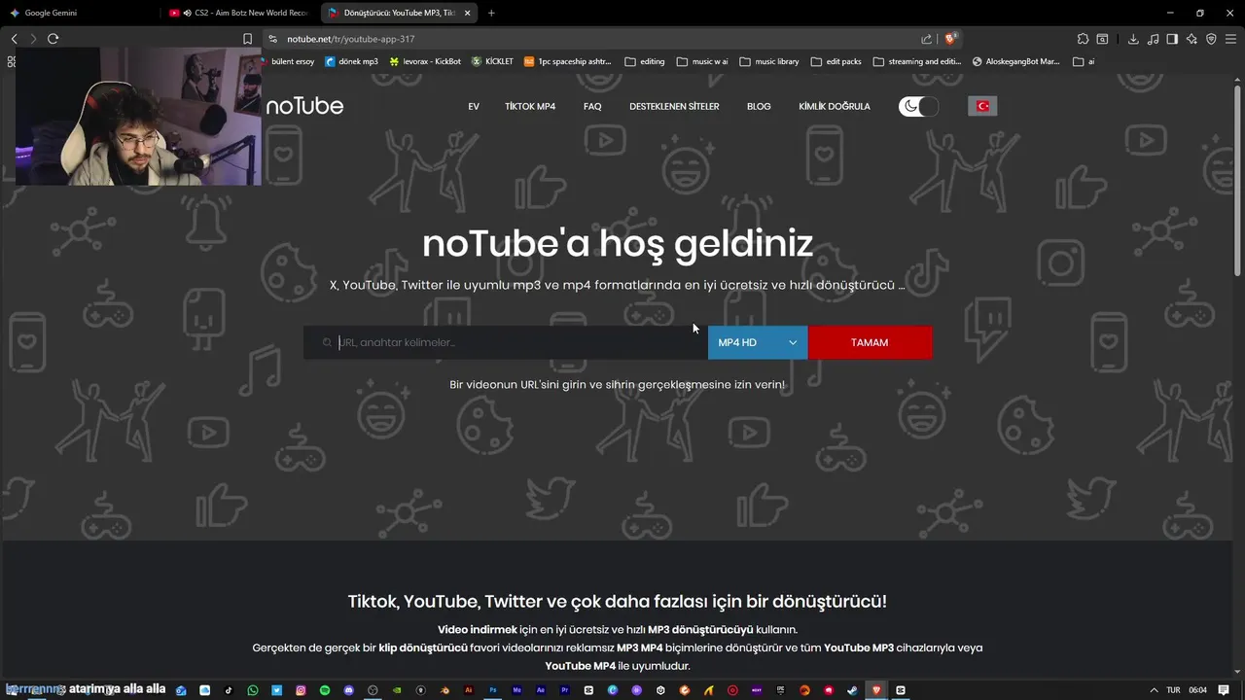Click the share icon in address bar

tap(927, 39)
